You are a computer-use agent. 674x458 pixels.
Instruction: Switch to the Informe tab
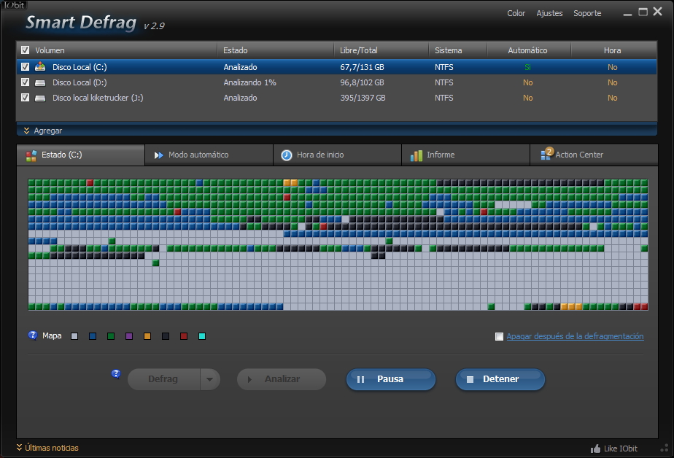pos(465,155)
